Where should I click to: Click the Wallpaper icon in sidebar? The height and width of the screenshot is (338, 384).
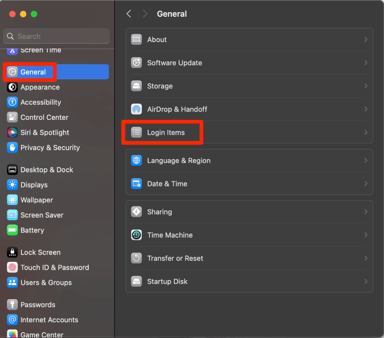pyautogui.click(x=12, y=200)
